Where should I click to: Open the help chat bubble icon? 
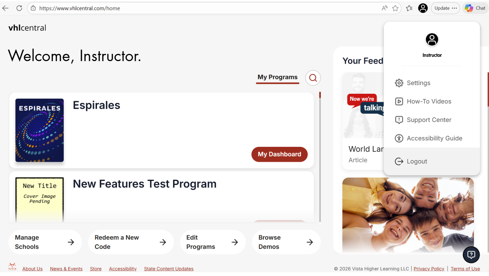coord(471,255)
